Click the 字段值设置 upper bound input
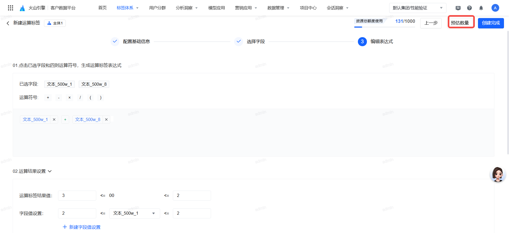Image resolution: width=509 pixels, height=233 pixels. (x=192, y=213)
